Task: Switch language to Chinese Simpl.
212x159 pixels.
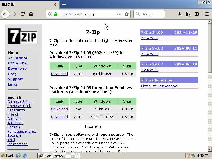Action: coord(20,102)
